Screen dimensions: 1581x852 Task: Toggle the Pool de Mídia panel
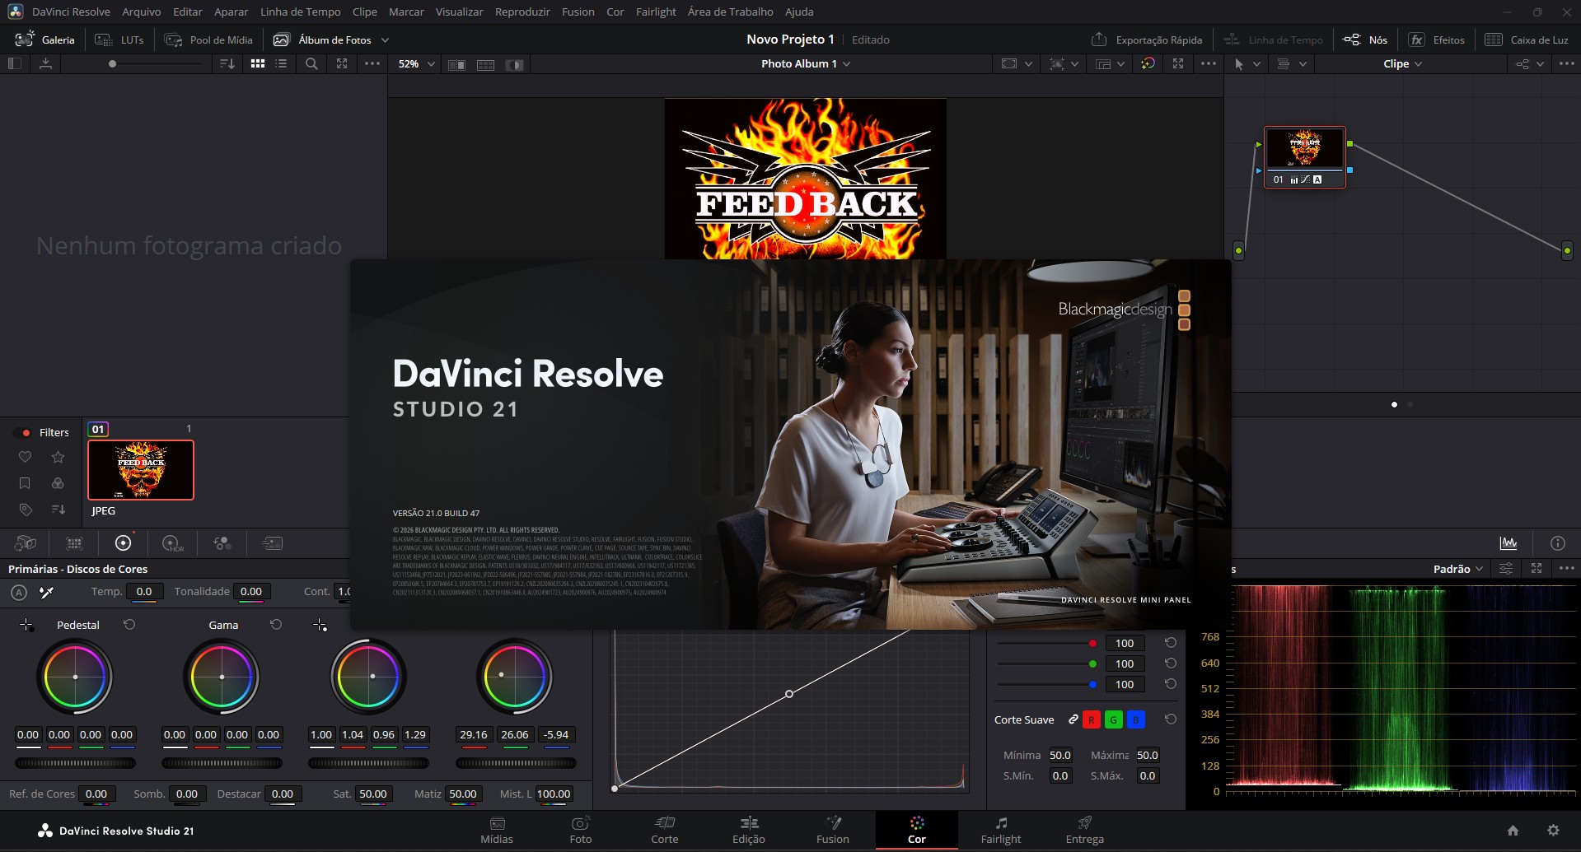[x=208, y=40]
